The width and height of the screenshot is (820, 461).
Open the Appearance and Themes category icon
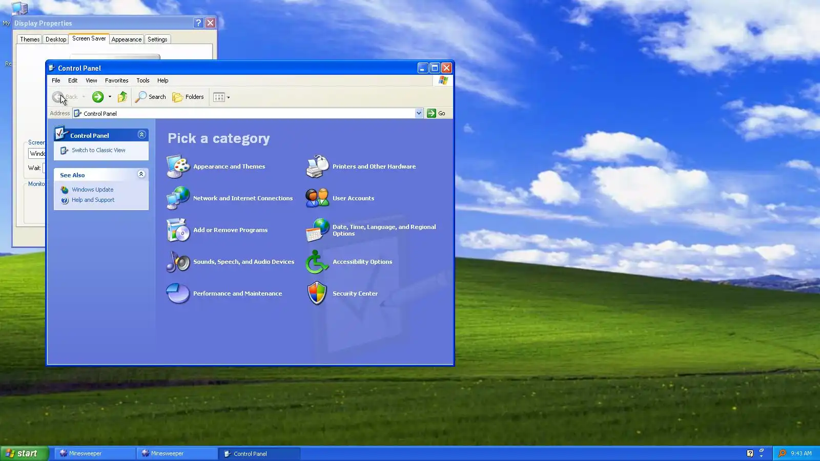[178, 166]
